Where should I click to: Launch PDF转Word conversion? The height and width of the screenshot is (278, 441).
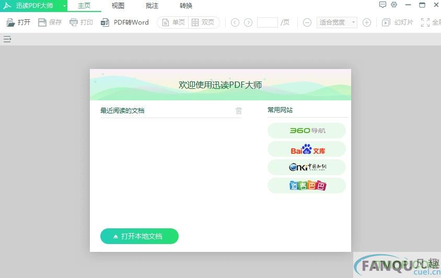(124, 22)
